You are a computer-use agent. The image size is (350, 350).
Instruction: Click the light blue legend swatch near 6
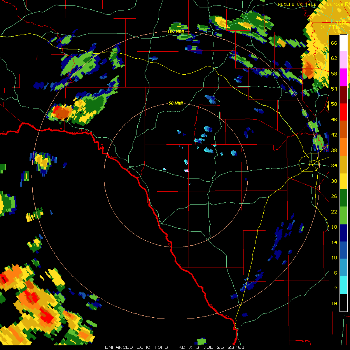tap(343, 268)
